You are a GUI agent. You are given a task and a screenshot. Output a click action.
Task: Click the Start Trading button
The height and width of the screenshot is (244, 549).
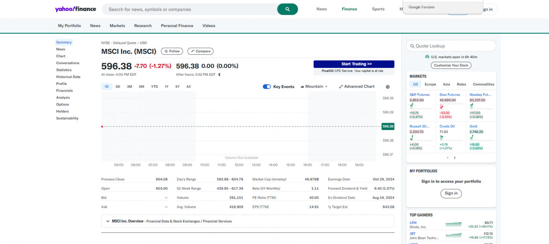354,64
